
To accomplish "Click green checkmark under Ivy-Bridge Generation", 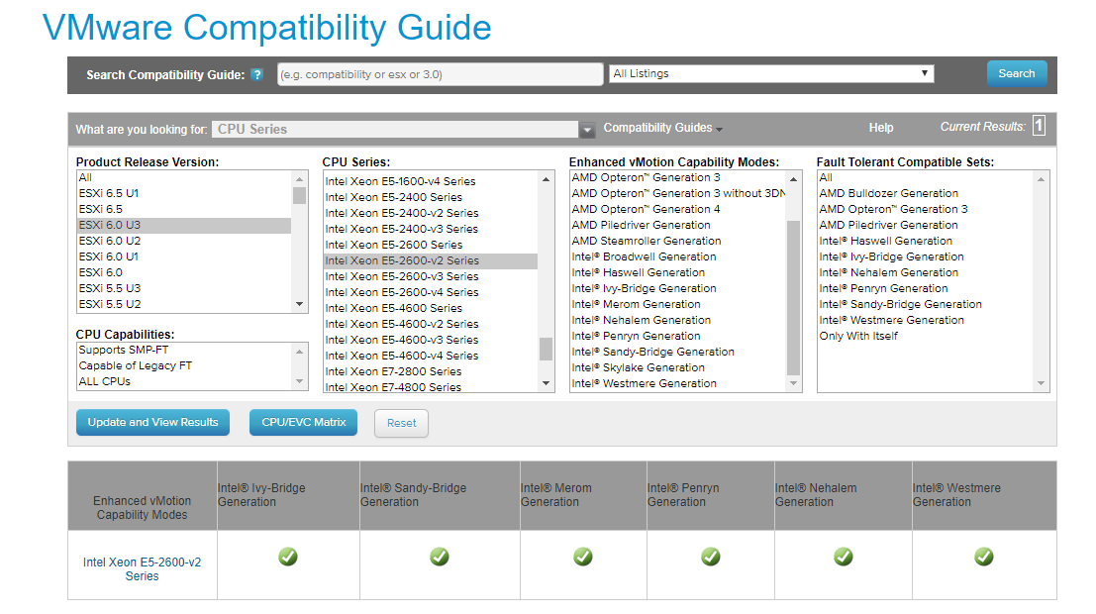I will 288,558.
